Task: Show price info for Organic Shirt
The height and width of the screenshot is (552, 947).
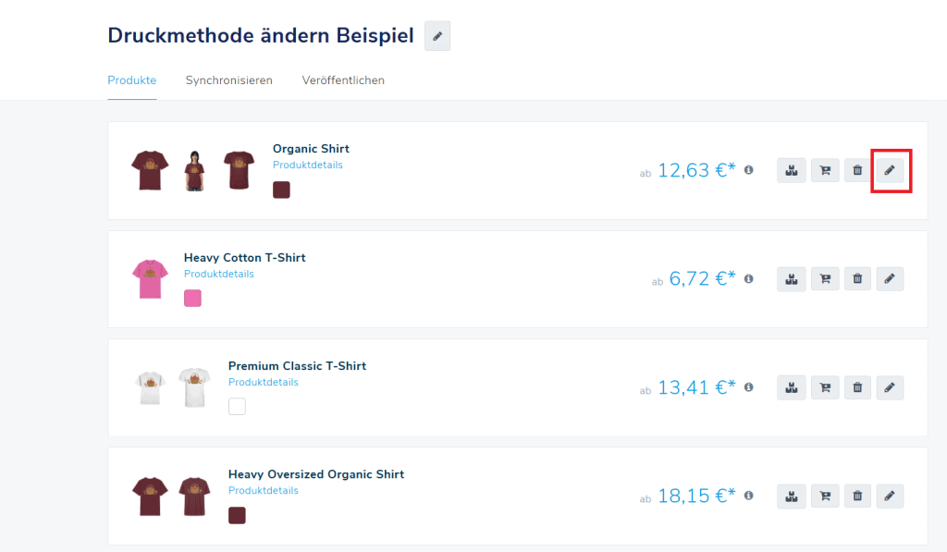Action: tap(749, 170)
